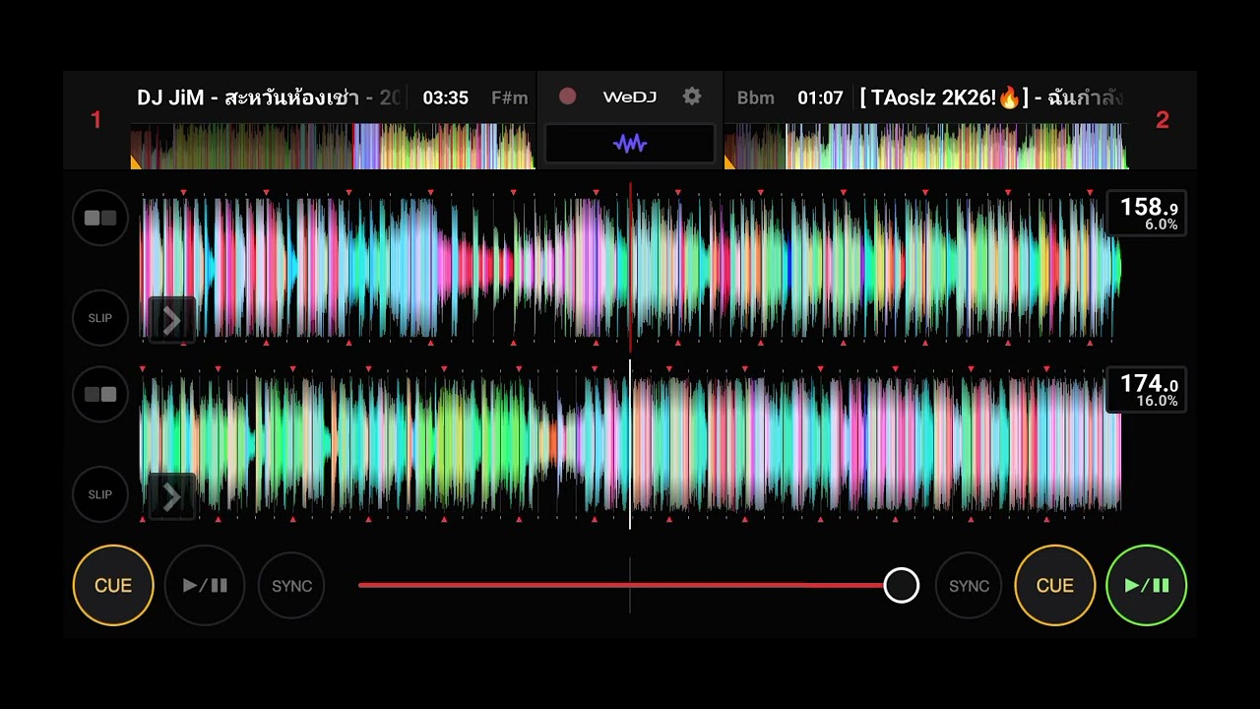Expand deck 1 side panel arrow
This screenshot has width=1260, height=709.
pyautogui.click(x=171, y=320)
